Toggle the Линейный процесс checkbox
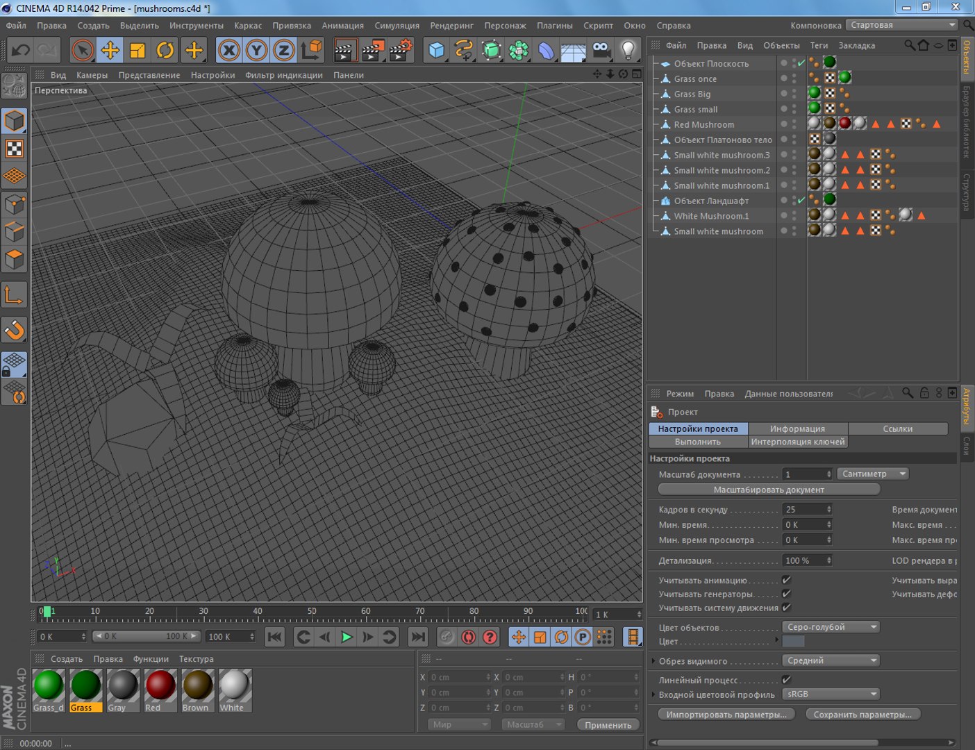The width and height of the screenshot is (975, 750). (786, 680)
